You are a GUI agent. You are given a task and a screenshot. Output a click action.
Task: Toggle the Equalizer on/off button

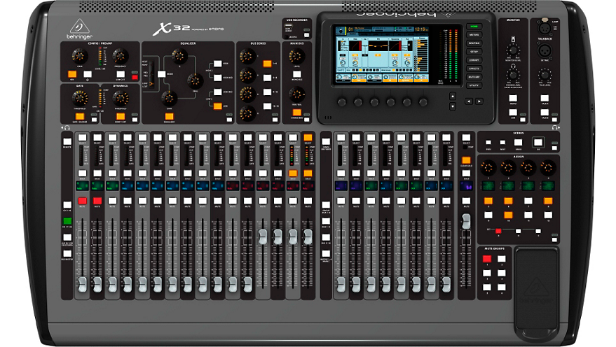169,116
